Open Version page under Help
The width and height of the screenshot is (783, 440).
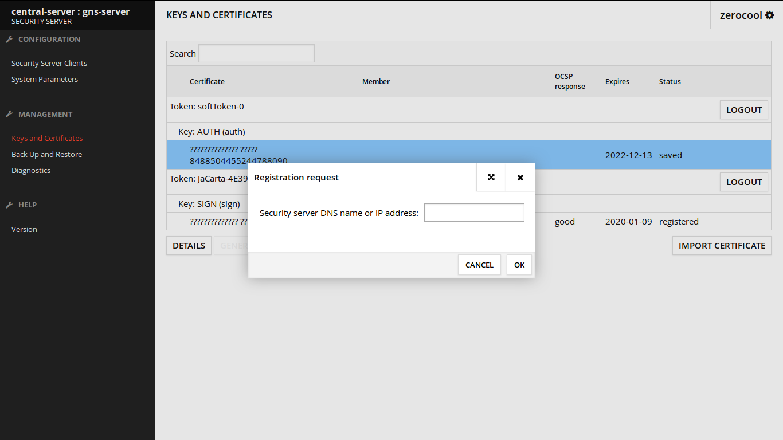click(24, 230)
